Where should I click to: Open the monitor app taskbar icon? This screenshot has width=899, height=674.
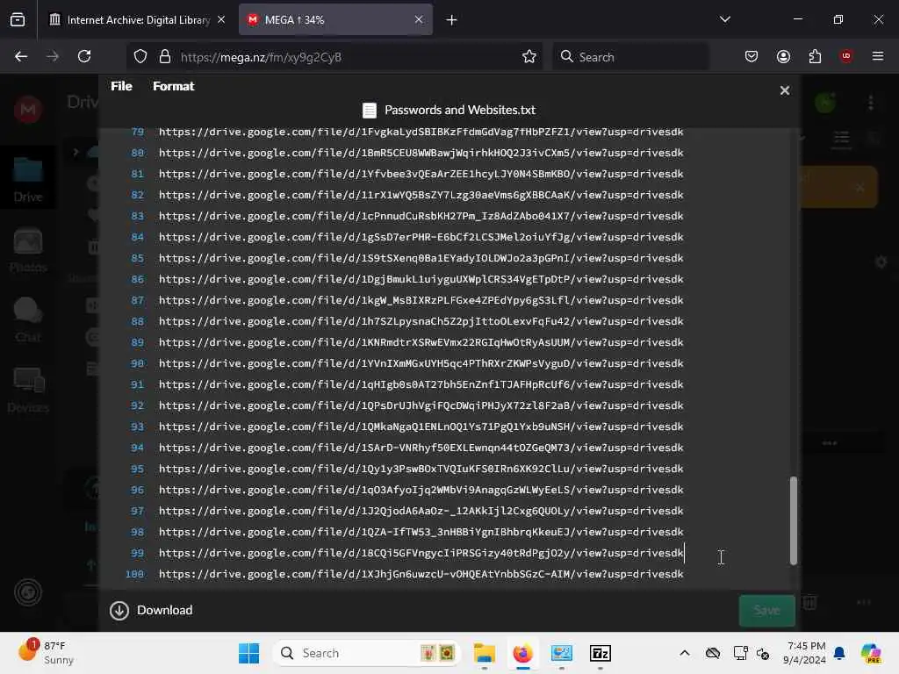(x=562, y=653)
